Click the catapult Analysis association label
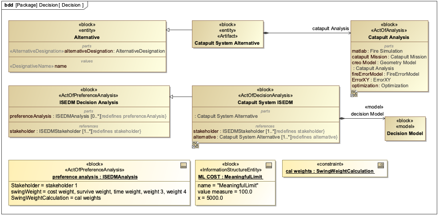This screenshot has height=217, width=439. pyautogui.click(x=331, y=29)
